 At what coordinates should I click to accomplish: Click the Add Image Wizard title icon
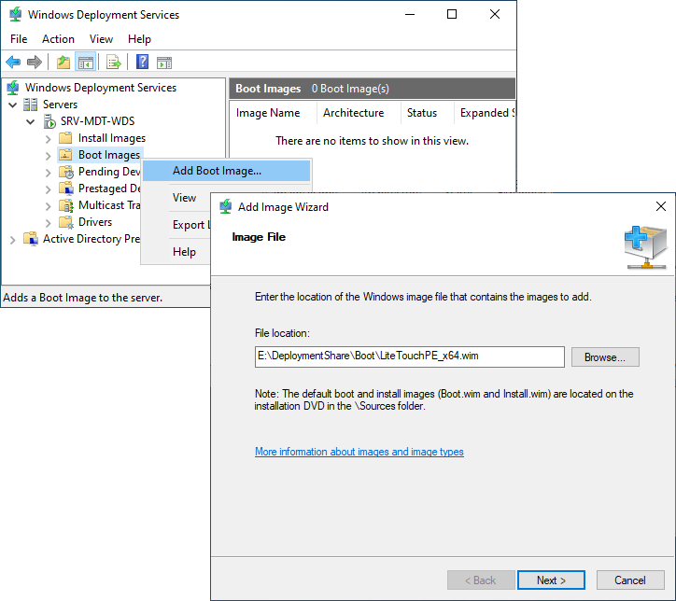[225, 207]
